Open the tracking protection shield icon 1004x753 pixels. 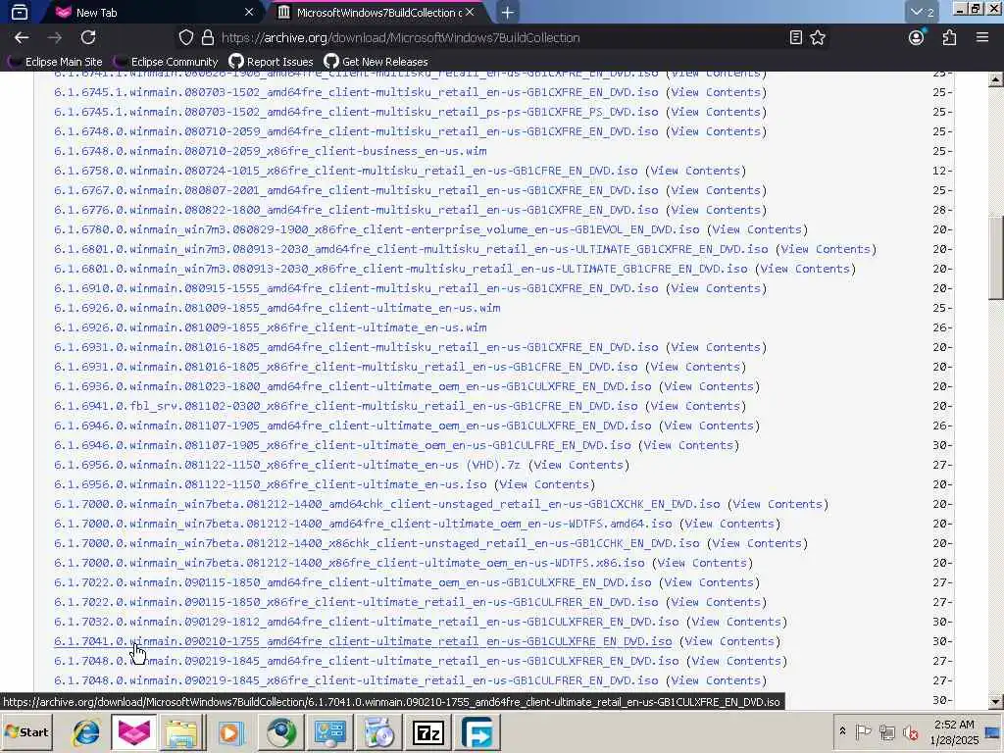(x=185, y=38)
